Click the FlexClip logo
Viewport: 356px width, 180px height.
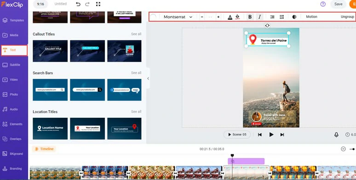(x=12, y=4)
